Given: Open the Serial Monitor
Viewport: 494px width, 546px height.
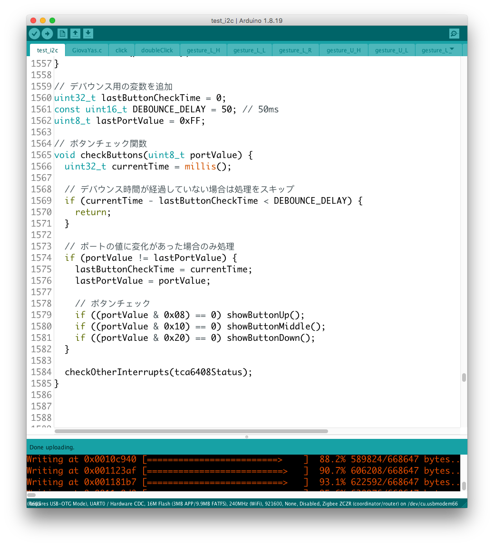Looking at the screenshot, I should (454, 33).
